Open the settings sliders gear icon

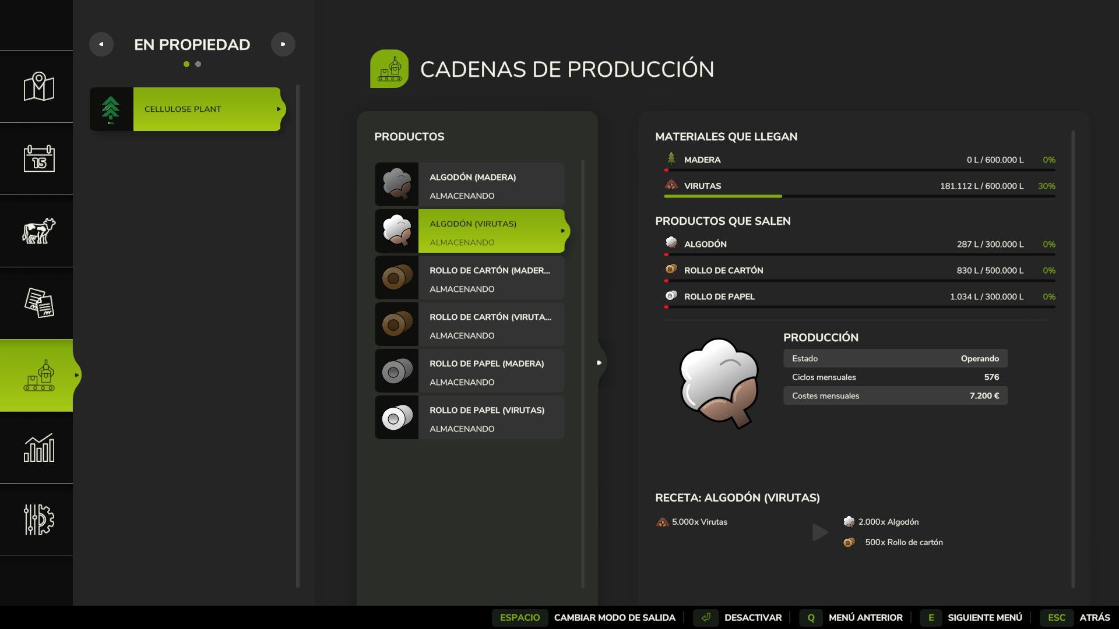[x=38, y=520]
